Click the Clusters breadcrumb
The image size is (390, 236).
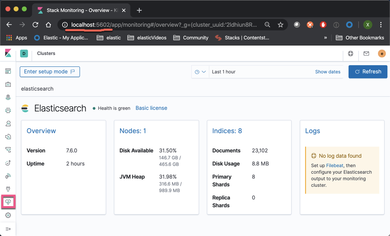pos(46,53)
